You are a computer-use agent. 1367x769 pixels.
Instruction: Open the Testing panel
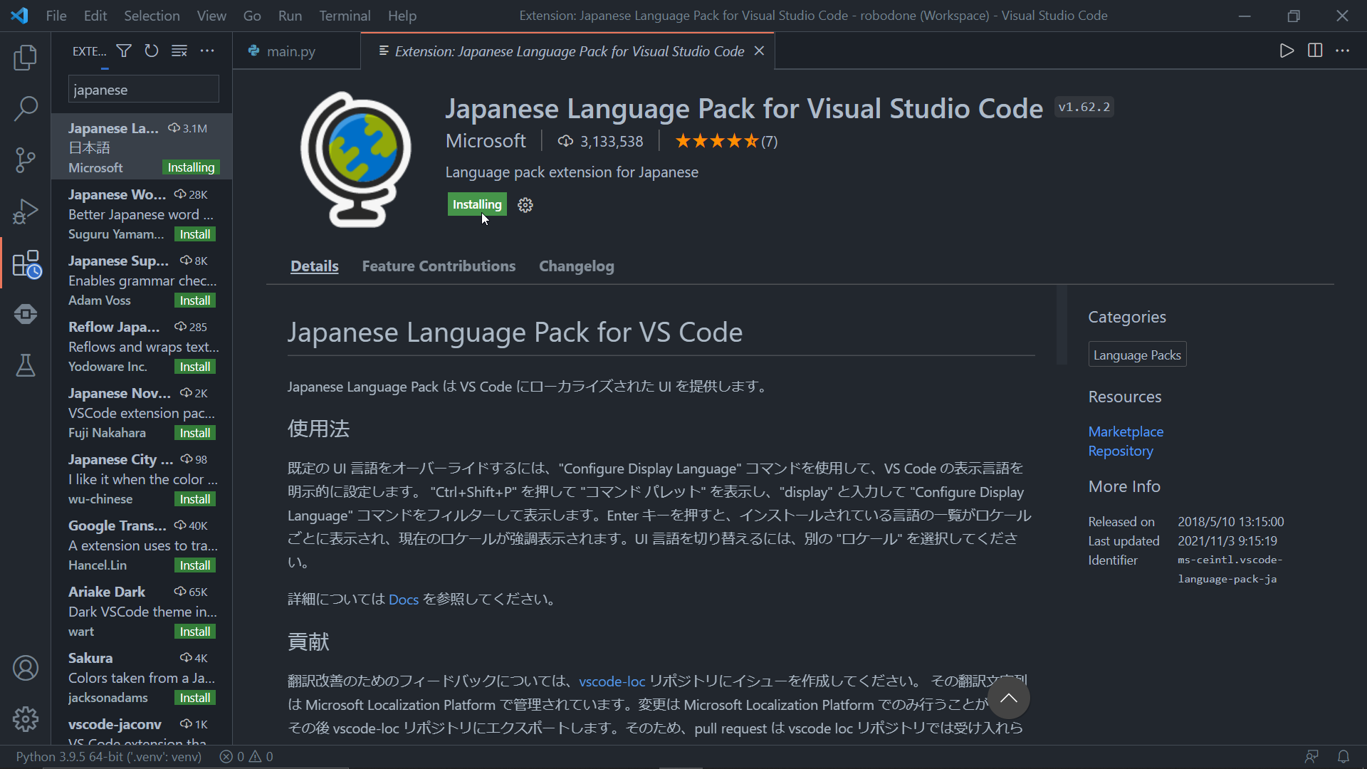(x=26, y=365)
